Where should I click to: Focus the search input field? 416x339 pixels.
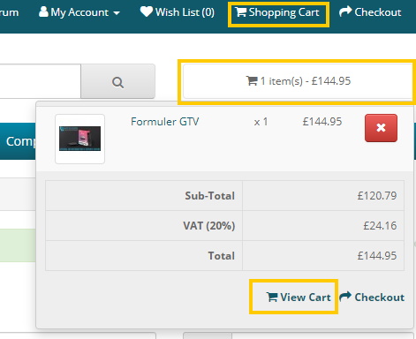click(x=40, y=81)
